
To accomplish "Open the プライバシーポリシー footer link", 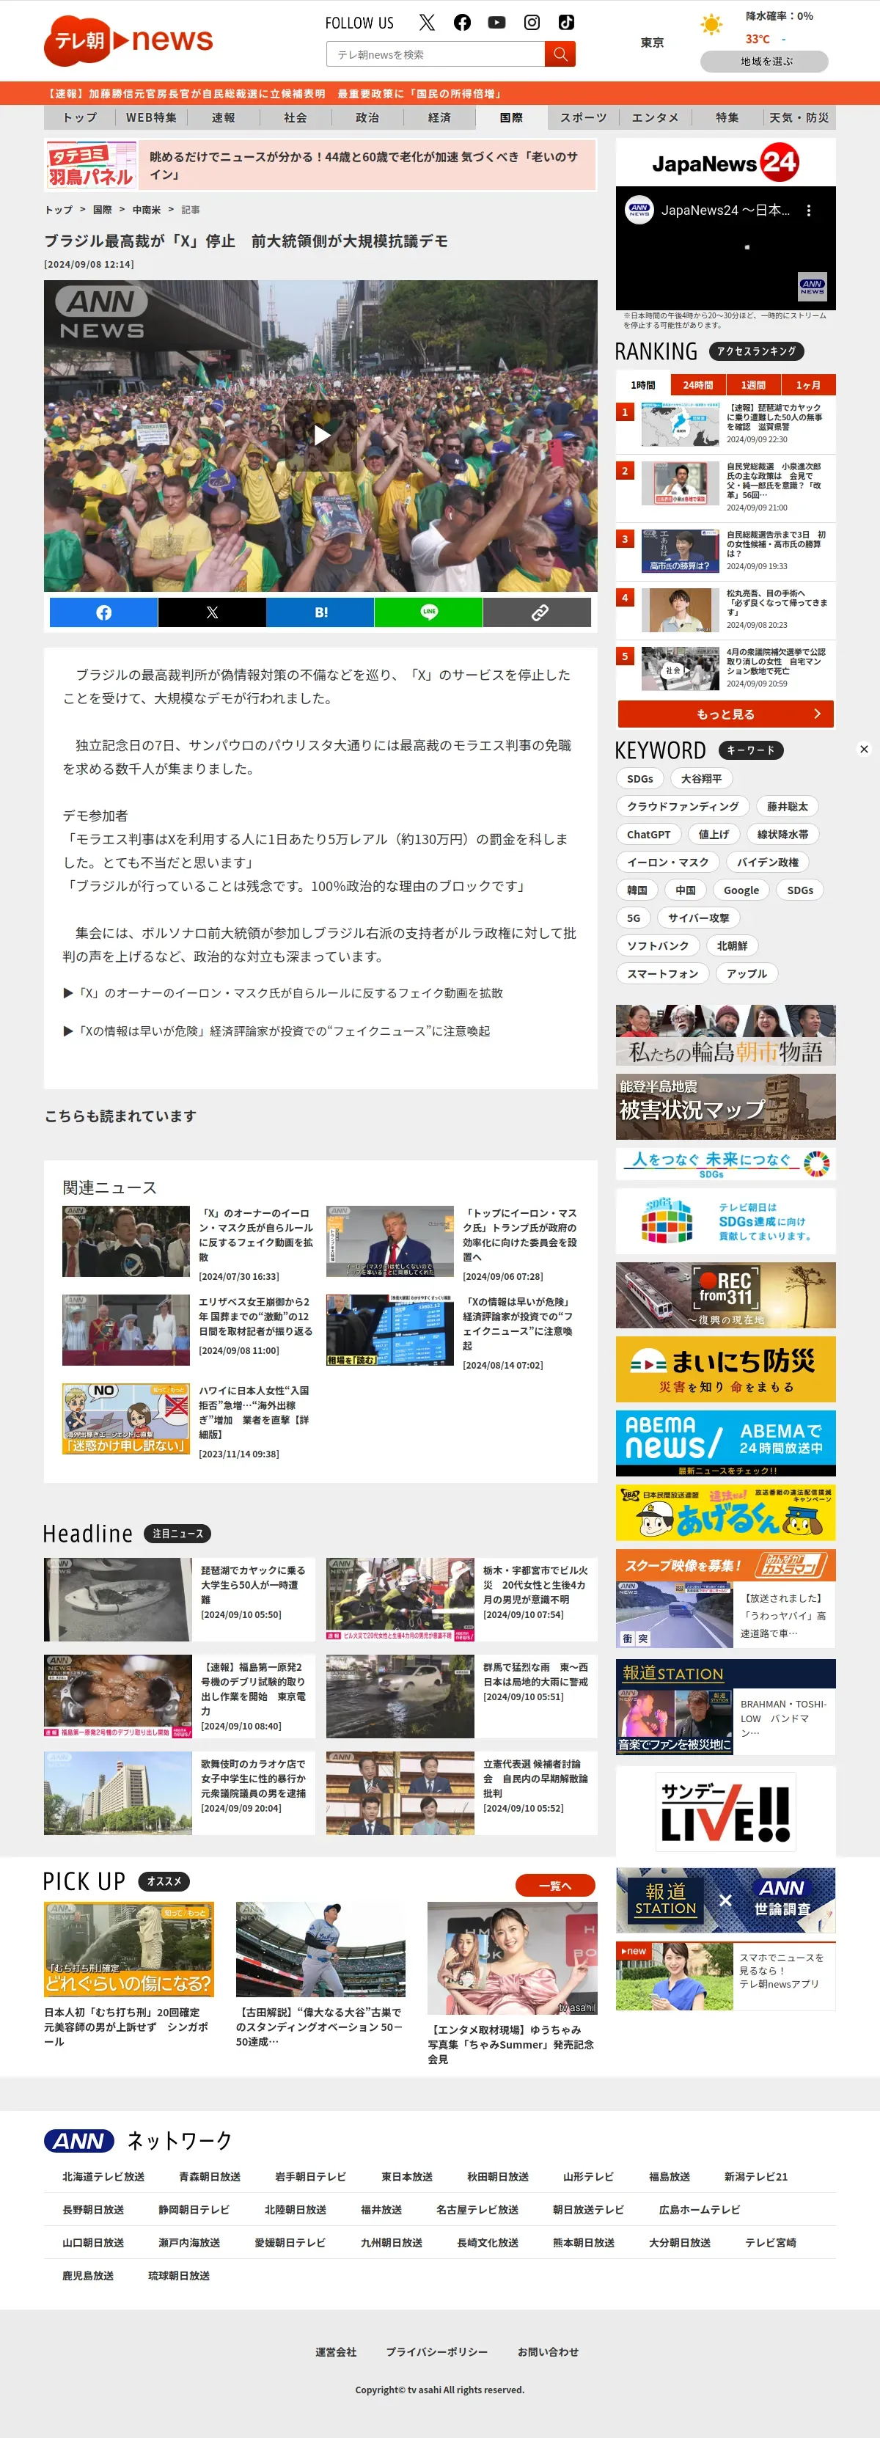I will coord(436,2352).
